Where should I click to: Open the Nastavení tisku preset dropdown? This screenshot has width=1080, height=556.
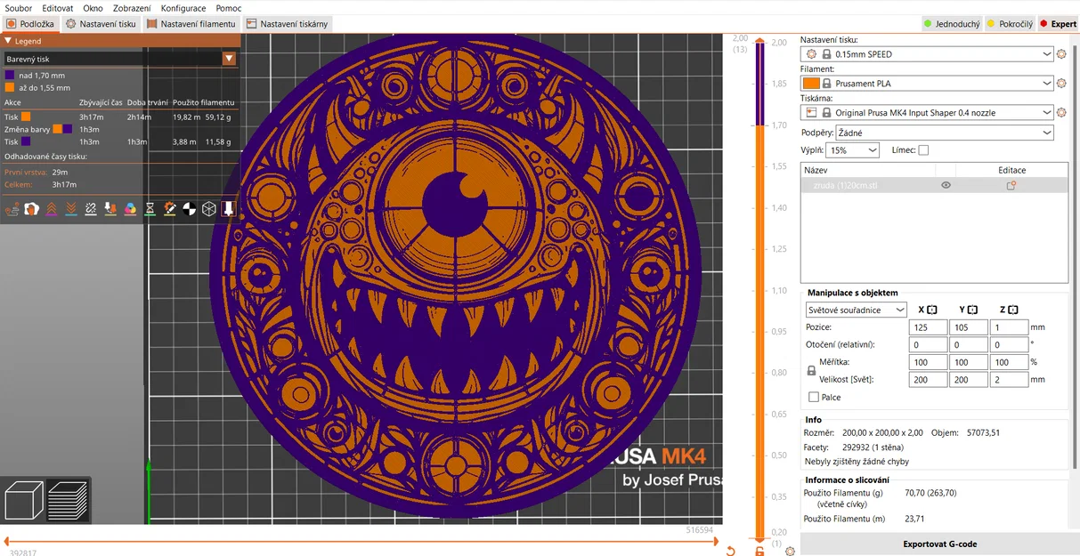click(x=927, y=54)
